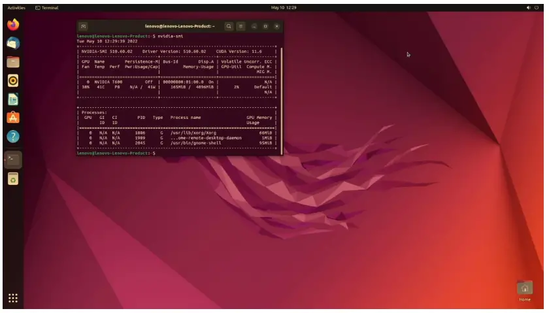Click the 'Process name' column header
The image size is (549, 313).
(x=186, y=118)
